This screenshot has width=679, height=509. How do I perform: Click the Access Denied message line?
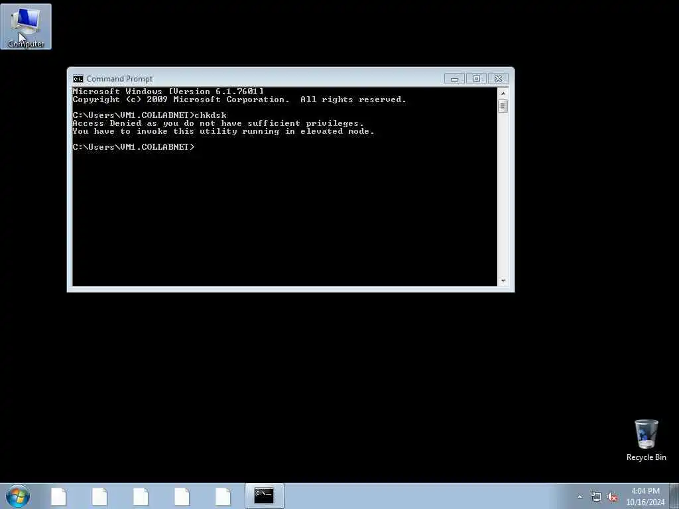(217, 123)
